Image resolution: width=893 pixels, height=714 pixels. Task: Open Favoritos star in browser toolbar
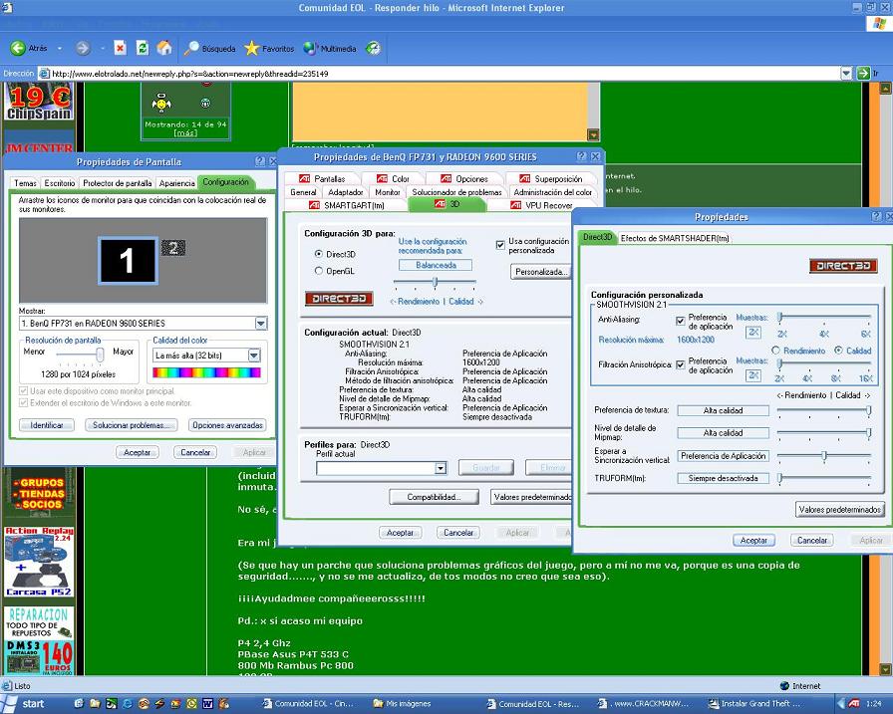click(x=269, y=49)
